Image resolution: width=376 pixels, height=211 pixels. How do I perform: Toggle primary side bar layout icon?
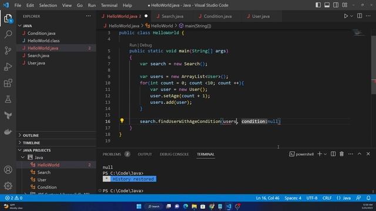click(x=318, y=5)
